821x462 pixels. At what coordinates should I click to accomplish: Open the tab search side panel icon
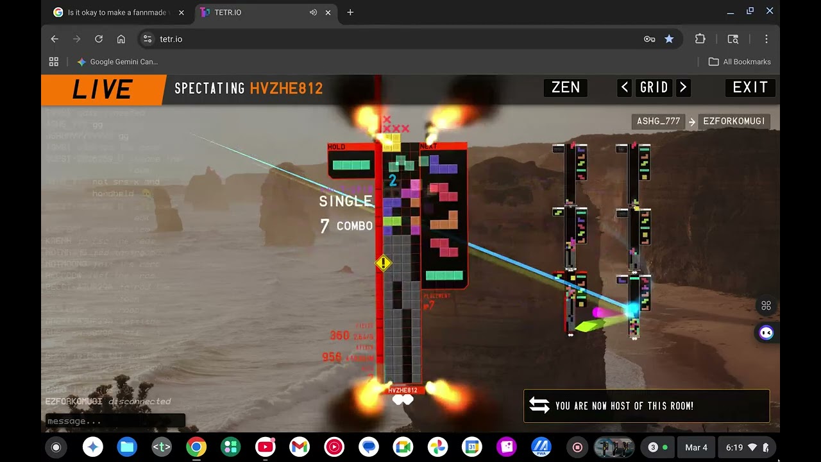(x=733, y=39)
